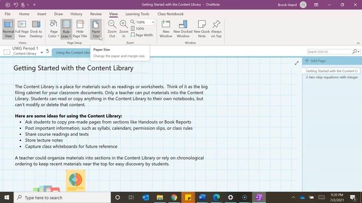This screenshot has height=203, width=362.
Task: Select the Using the Content Library section tab
Action: (x=72, y=52)
